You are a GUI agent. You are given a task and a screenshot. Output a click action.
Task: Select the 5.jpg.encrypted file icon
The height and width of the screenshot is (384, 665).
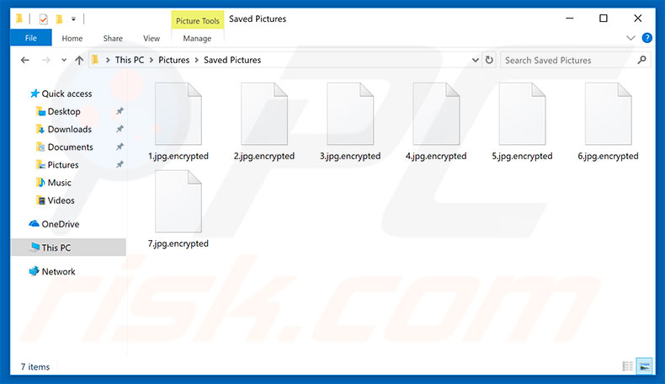tap(522, 114)
